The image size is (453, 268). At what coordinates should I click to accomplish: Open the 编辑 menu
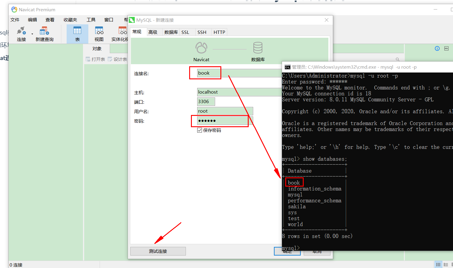(x=32, y=20)
